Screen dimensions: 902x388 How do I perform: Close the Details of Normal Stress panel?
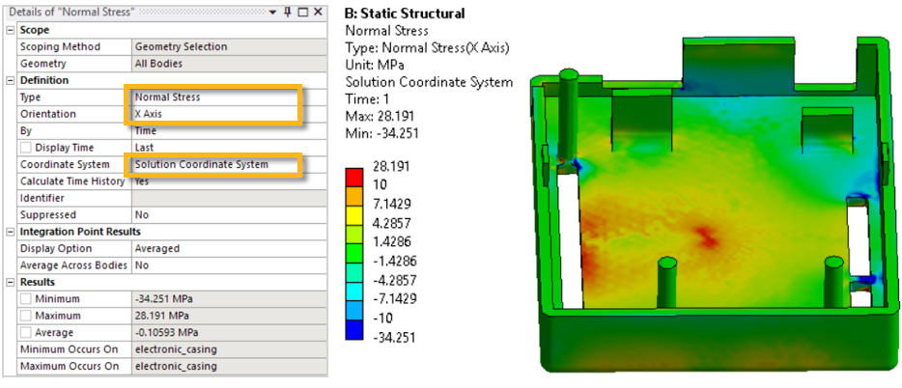317,13
